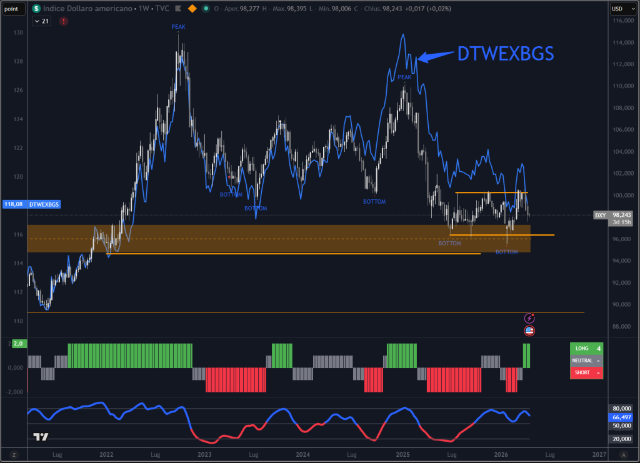Open the lightning bolt alerts icon on the chart

[529, 317]
